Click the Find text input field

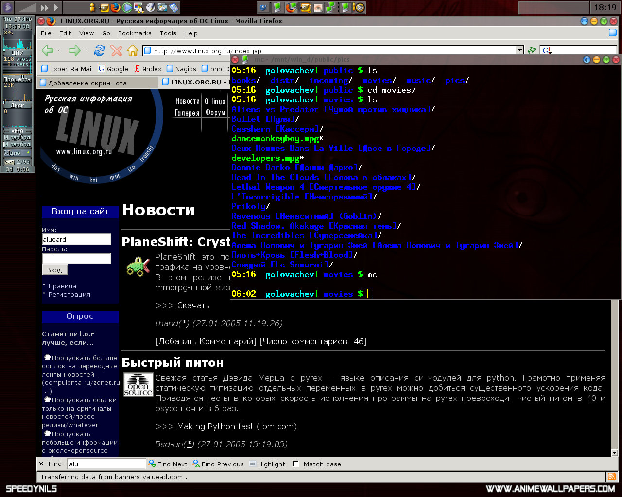click(106, 464)
